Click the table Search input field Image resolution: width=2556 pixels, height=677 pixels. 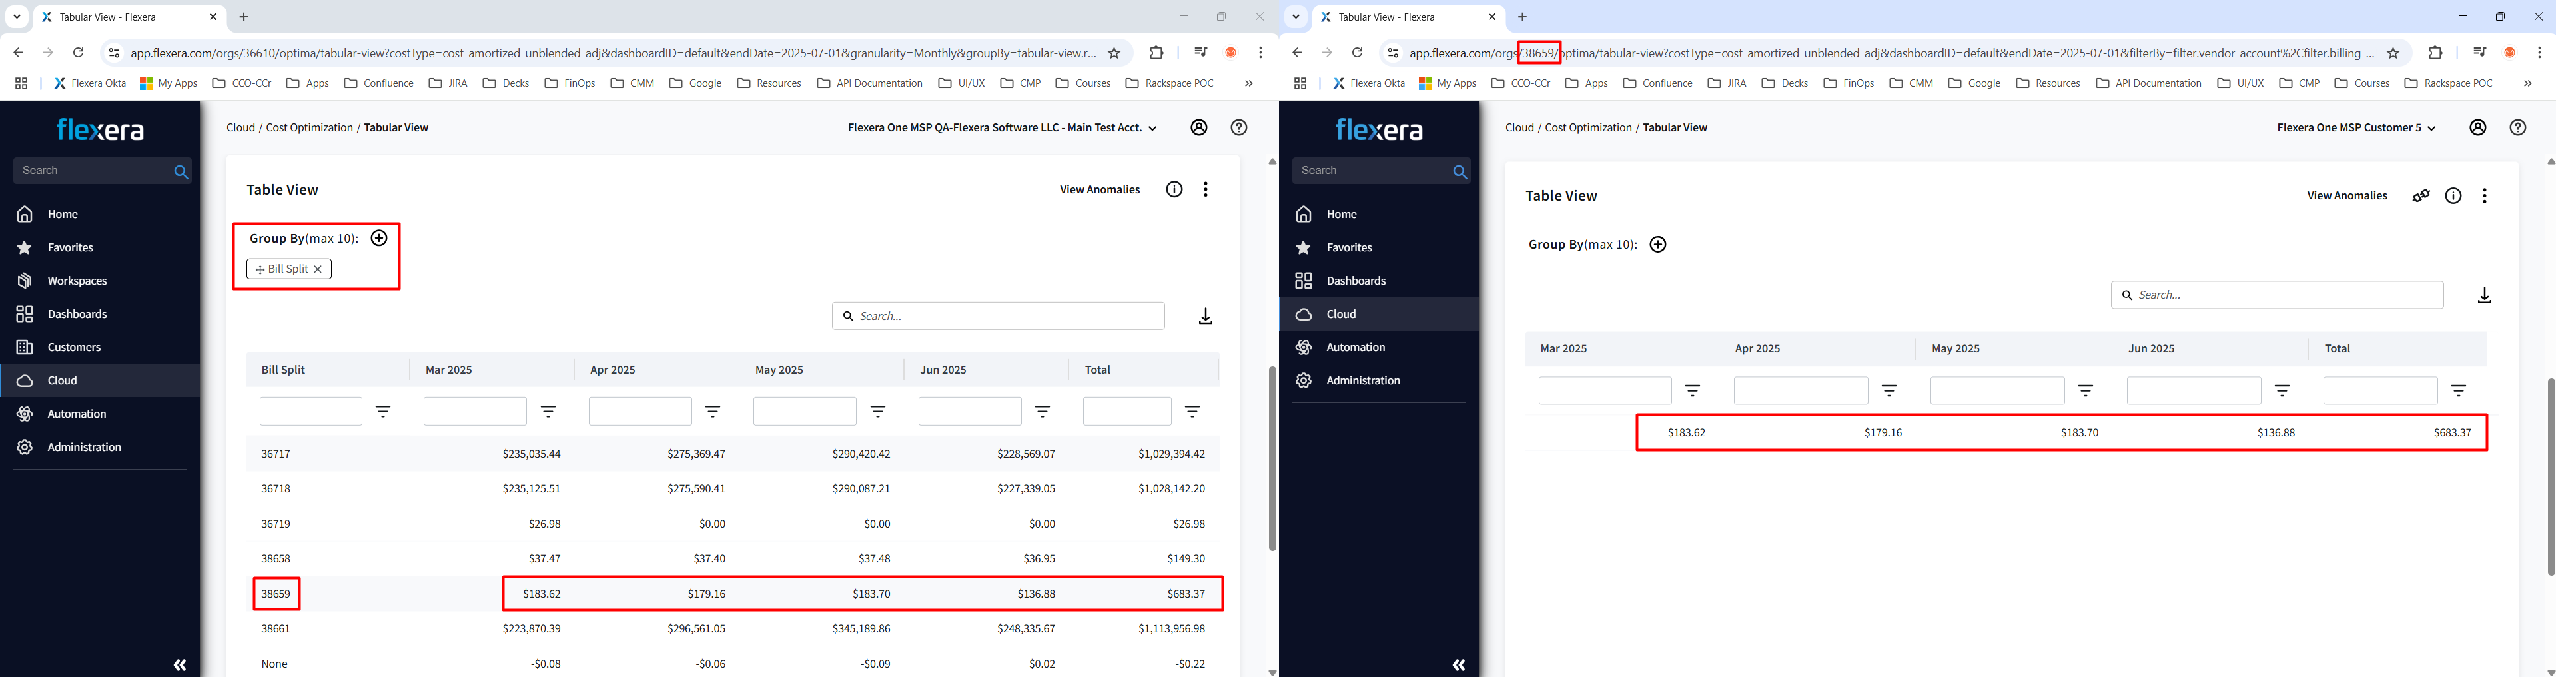pos(998,316)
